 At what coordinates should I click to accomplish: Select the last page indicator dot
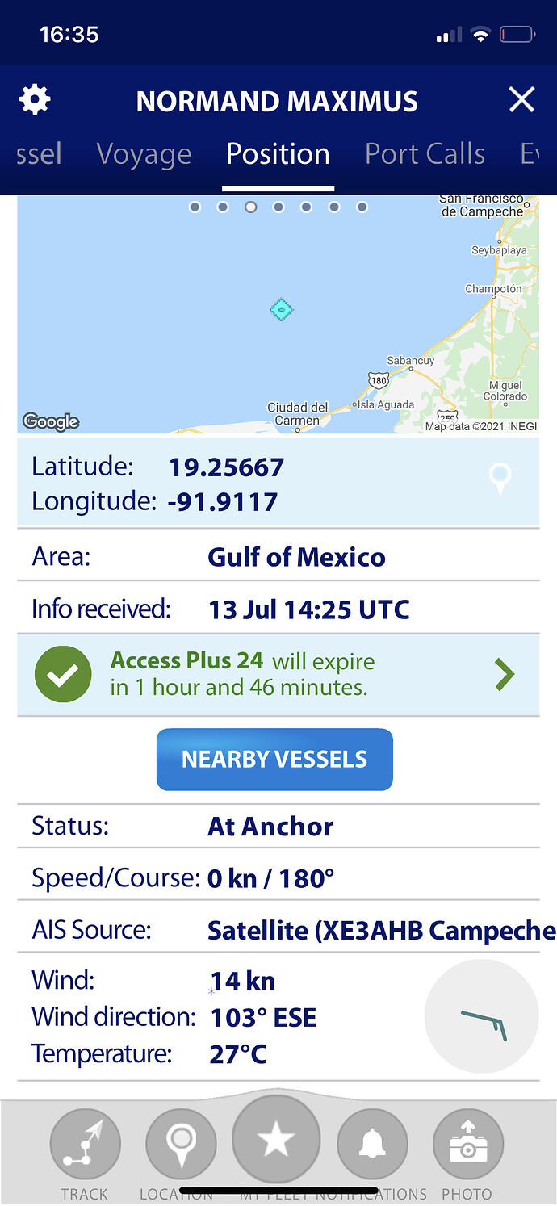(362, 207)
